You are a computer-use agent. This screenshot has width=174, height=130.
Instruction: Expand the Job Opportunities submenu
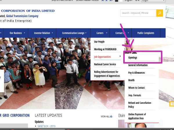coord(107,57)
